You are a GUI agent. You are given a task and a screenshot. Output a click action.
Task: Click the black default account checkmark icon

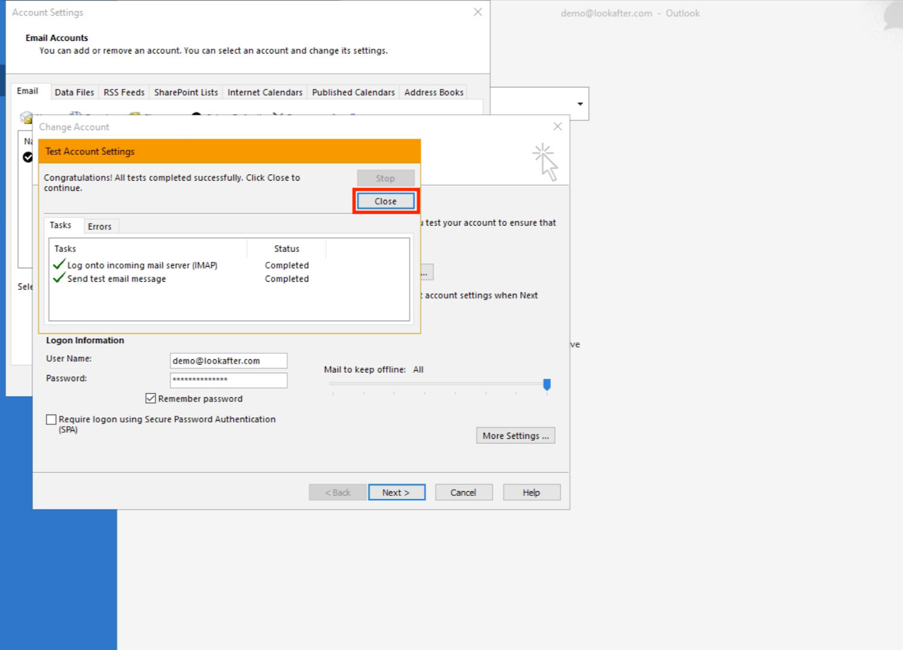click(28, 157)
